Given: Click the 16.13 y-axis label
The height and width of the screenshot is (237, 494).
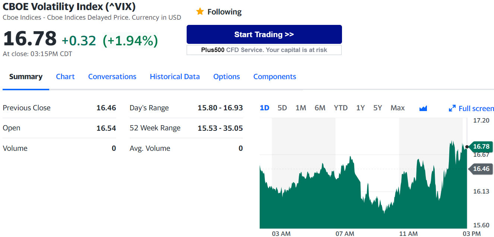Looking at the screenshot, I should tap(481, 191).
